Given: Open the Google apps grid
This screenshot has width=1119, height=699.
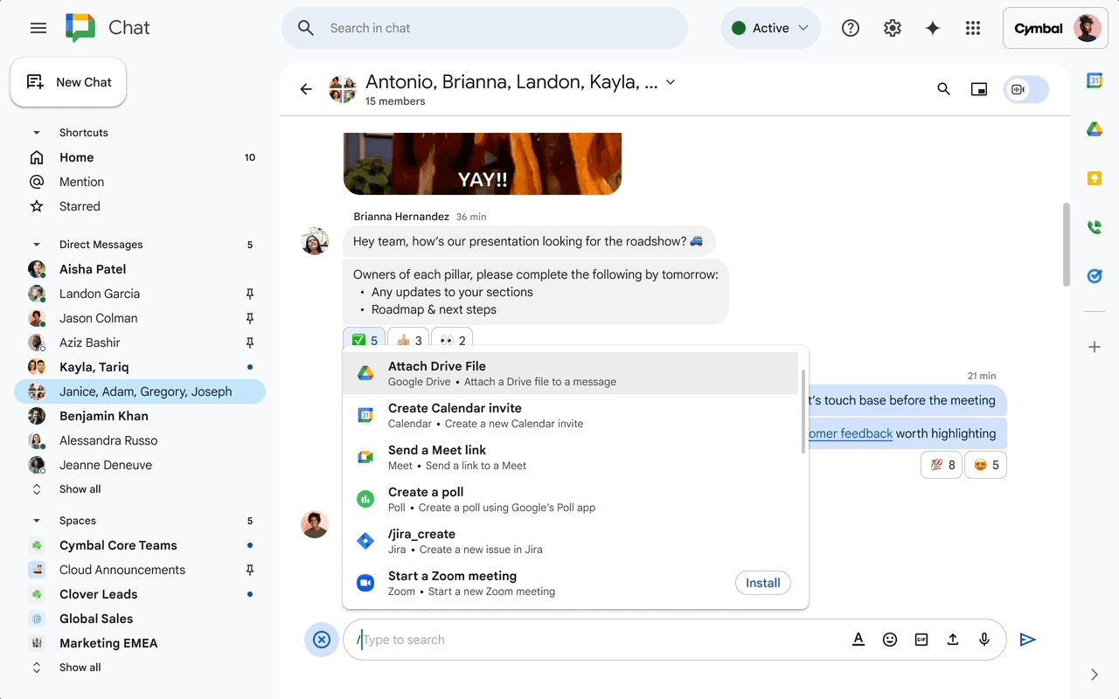Looking at the screenshot, I should tap(973, 28).
